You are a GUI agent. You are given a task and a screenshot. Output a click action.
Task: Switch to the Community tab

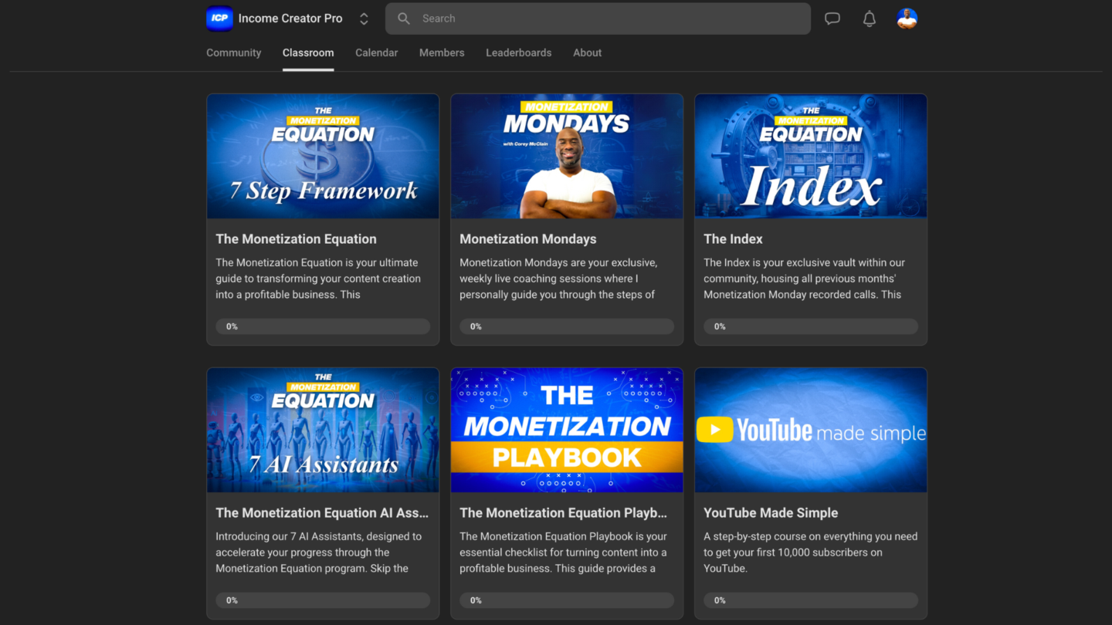(x=233, y=52)
